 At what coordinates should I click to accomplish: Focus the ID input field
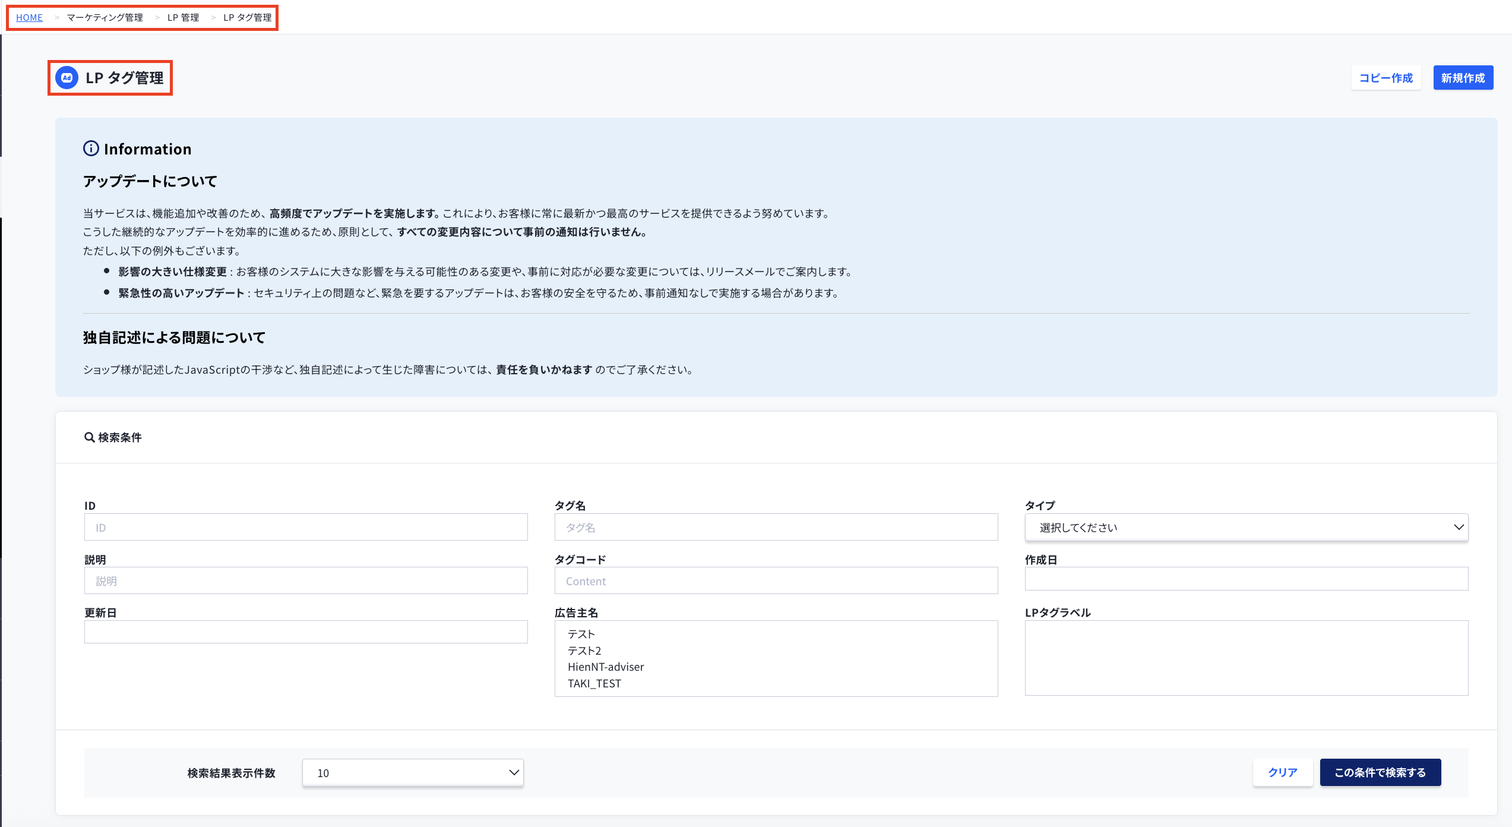(x=306, y=527)
